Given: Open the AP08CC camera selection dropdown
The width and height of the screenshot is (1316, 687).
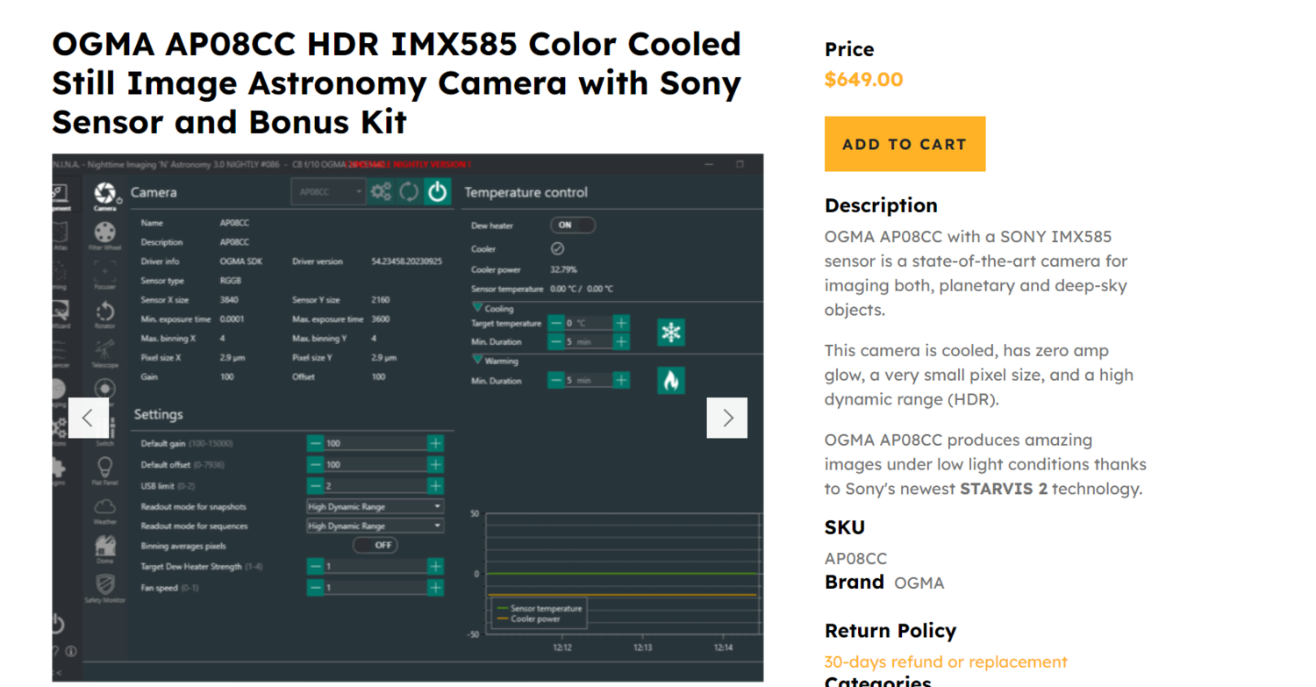Looking at the screenshot, I should click(328, 192).
